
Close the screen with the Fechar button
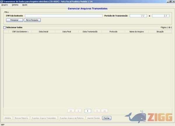106,118
